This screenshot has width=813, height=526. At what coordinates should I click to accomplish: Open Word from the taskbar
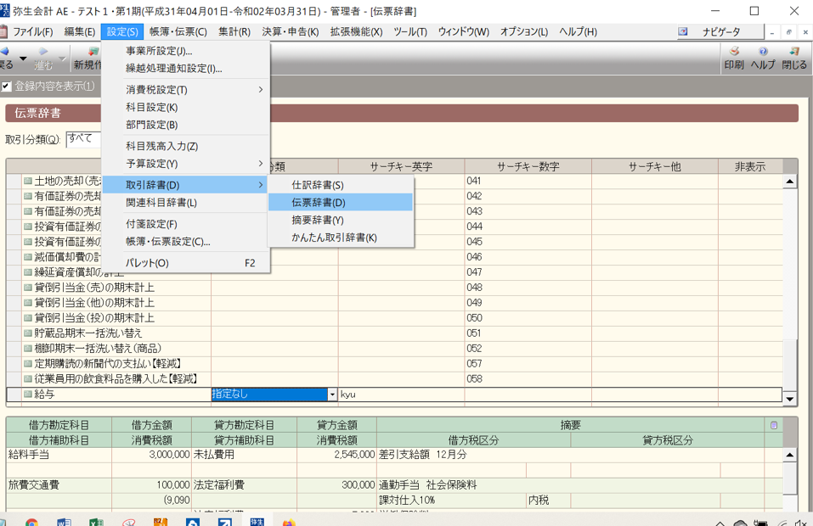click(x=64, y=520)
